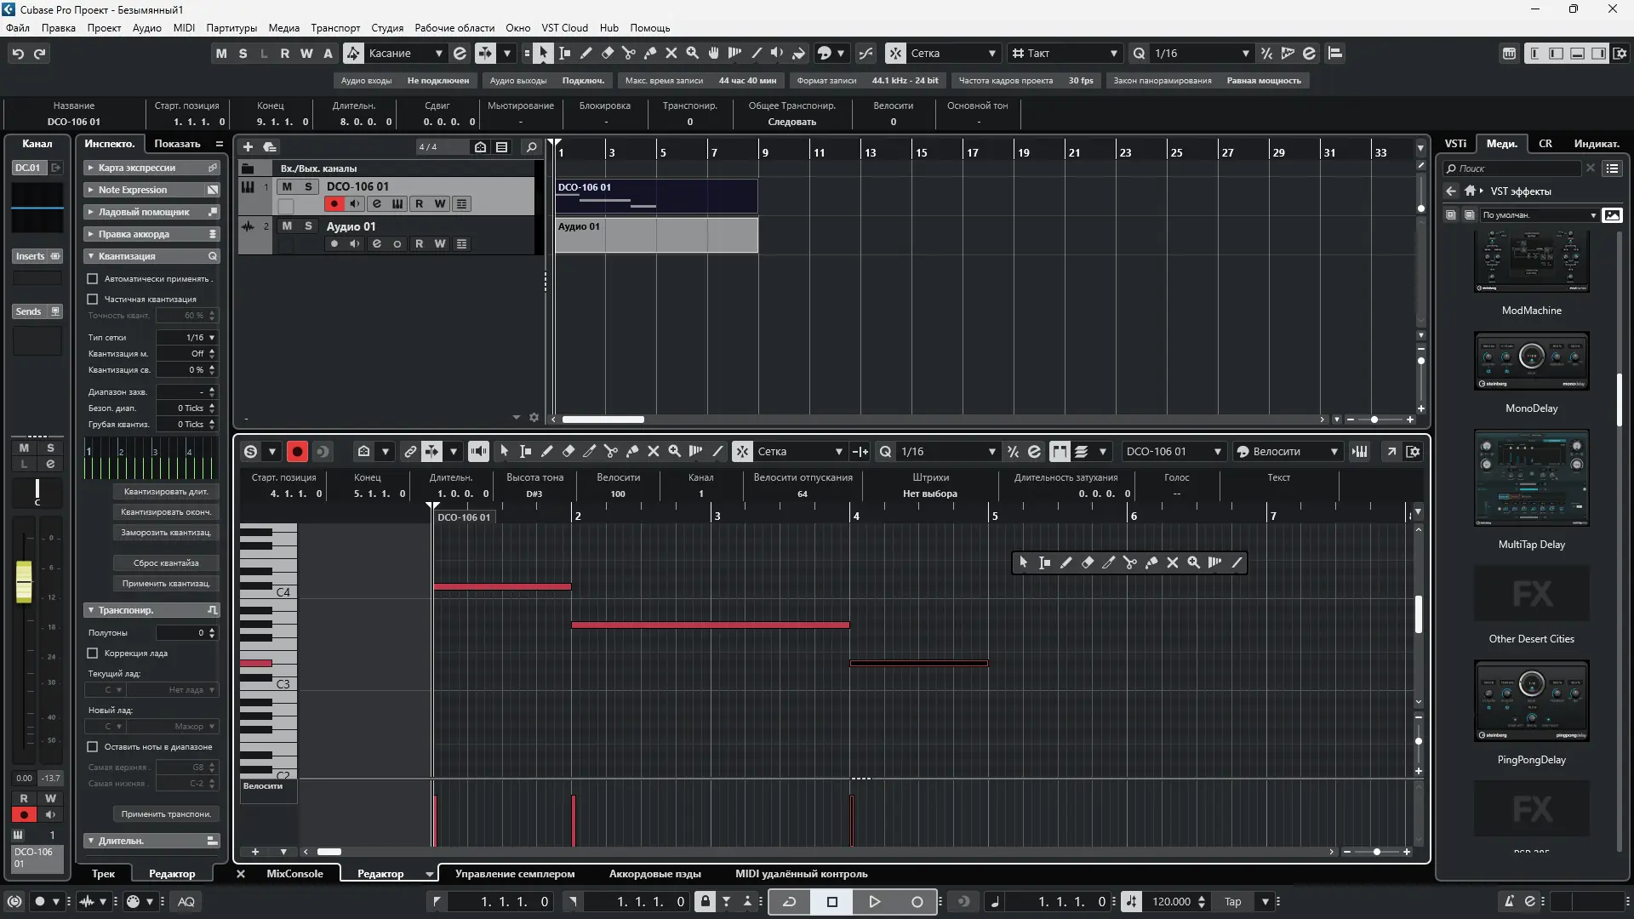Enable the 'Частичная квантизация' checkbox
Viewport: 1634px width, 919px height.
[x=93, y=300]
